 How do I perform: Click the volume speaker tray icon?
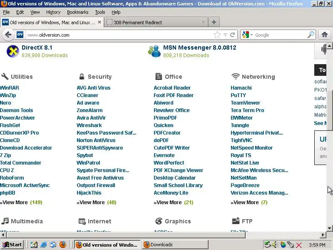(x=275, y=245)
